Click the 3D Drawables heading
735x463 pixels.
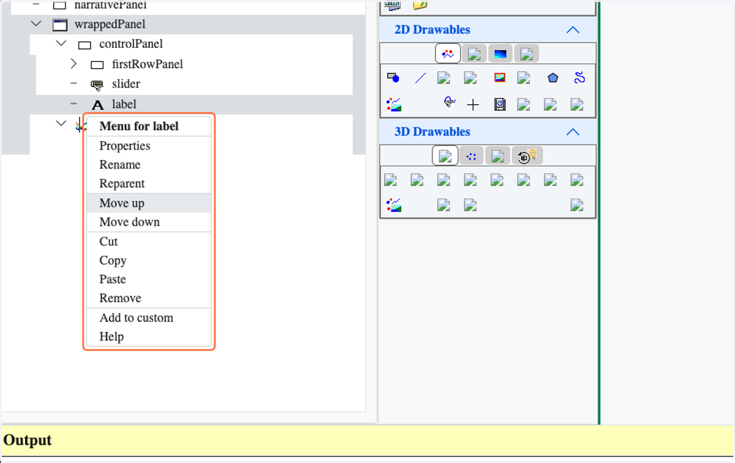point(432,132)
